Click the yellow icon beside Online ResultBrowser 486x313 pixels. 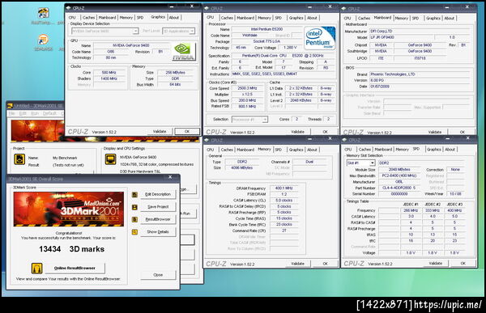[x=36, y=268]
